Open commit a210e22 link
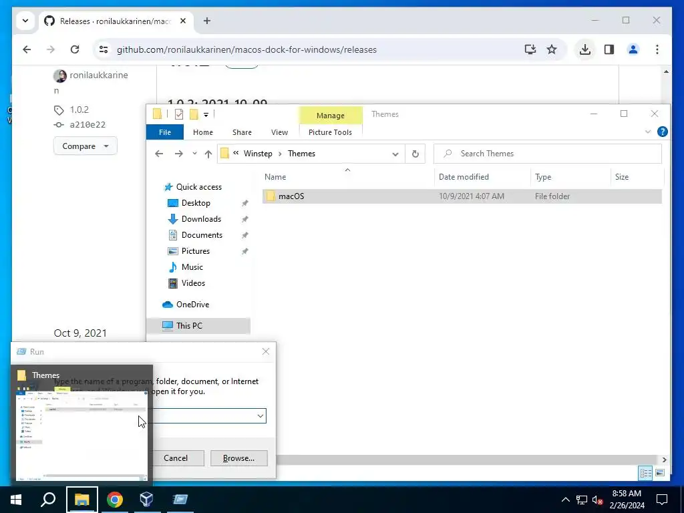Image resolution: width=684 pixels, height=513 pixels. pyautogui.click(x=88, y=124)
